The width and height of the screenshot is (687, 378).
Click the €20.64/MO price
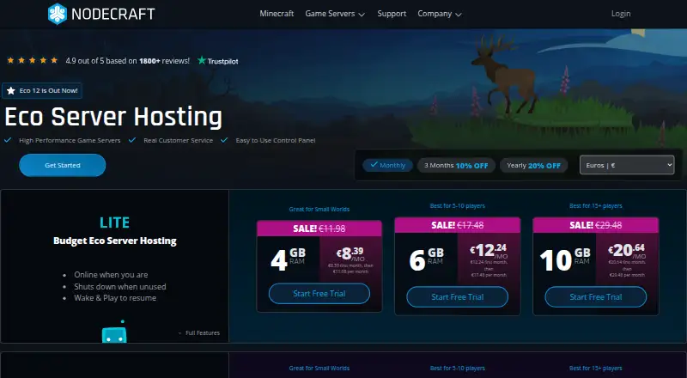tap(627, 251)
